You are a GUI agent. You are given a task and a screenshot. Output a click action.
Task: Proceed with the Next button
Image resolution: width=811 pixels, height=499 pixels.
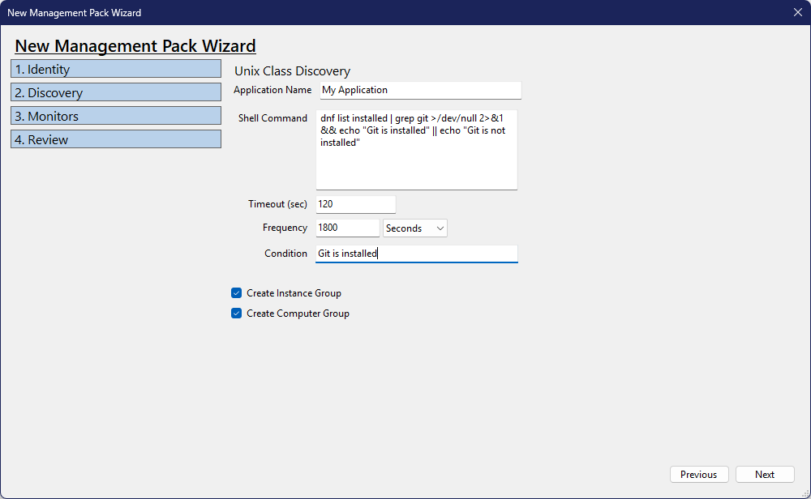pos(764,475)
